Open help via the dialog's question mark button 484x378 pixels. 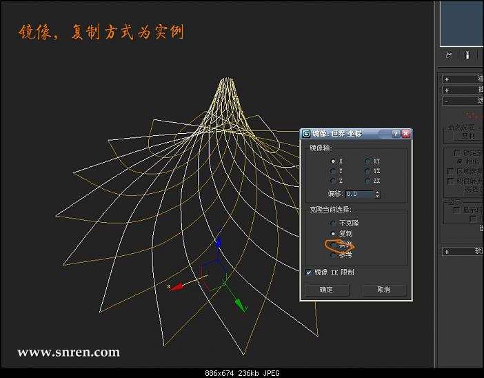point(396,134)
